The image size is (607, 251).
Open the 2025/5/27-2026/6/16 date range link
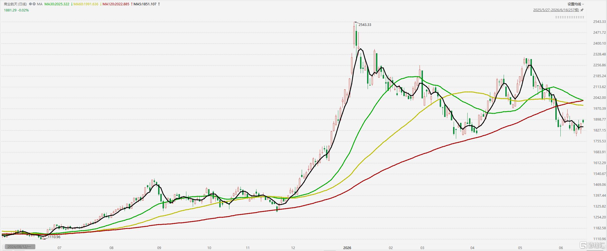556,10
